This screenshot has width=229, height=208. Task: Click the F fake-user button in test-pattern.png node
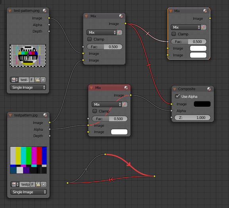coord(32,80)
